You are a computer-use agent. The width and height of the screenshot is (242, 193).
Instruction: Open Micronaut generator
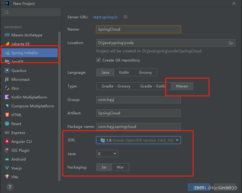point(20,80)
